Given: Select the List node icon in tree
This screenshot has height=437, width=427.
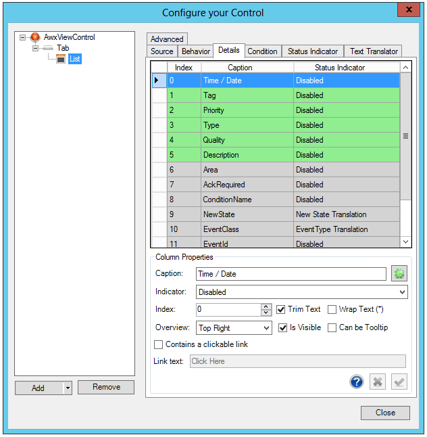Looking at the screenshot, I should point(61,59).
